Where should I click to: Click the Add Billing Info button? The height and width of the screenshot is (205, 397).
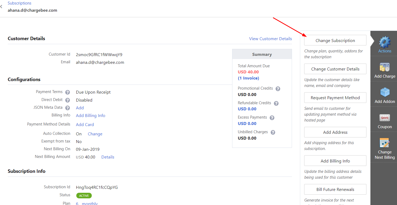335,161
